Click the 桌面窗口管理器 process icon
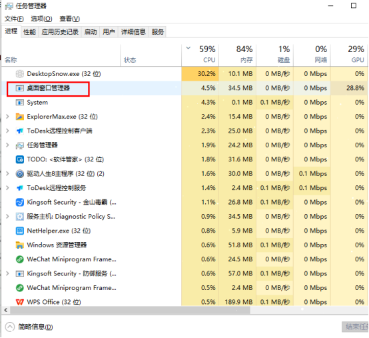The image size is (369, 338). [20, 88]
